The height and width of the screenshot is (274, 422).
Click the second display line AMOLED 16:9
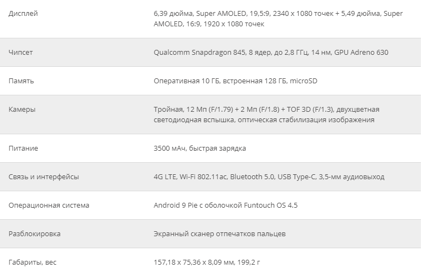click(x=209, y=24)
